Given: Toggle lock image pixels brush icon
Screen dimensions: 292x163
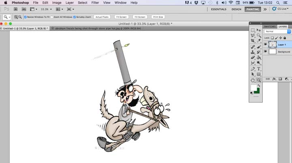Looking at the screenshot, I should coord(277,38).
